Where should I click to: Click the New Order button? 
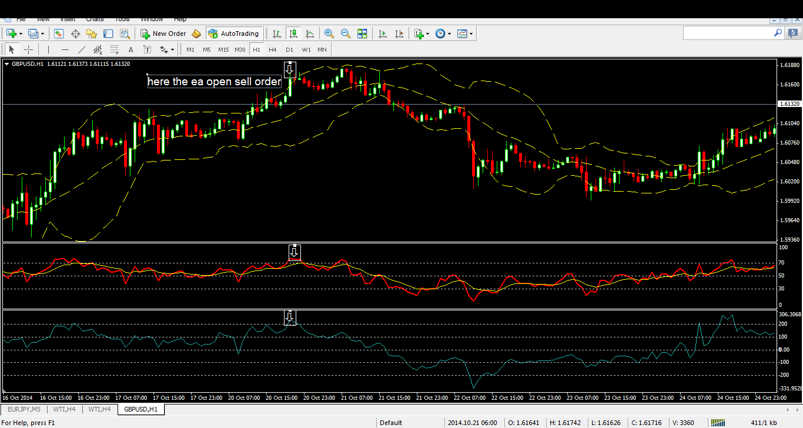pos(163,34)
